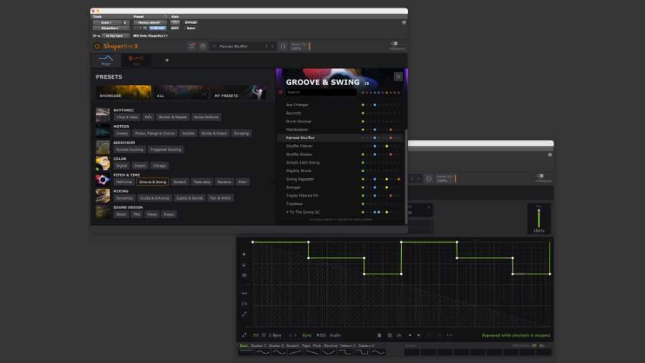
Task: Select the Pan & Width category
Action: 220,198
